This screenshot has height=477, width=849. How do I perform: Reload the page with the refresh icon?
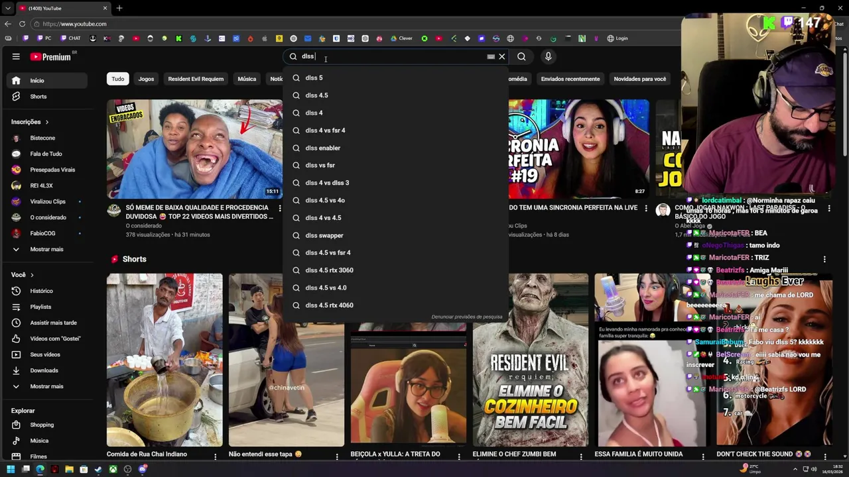(x=23, y=24)
